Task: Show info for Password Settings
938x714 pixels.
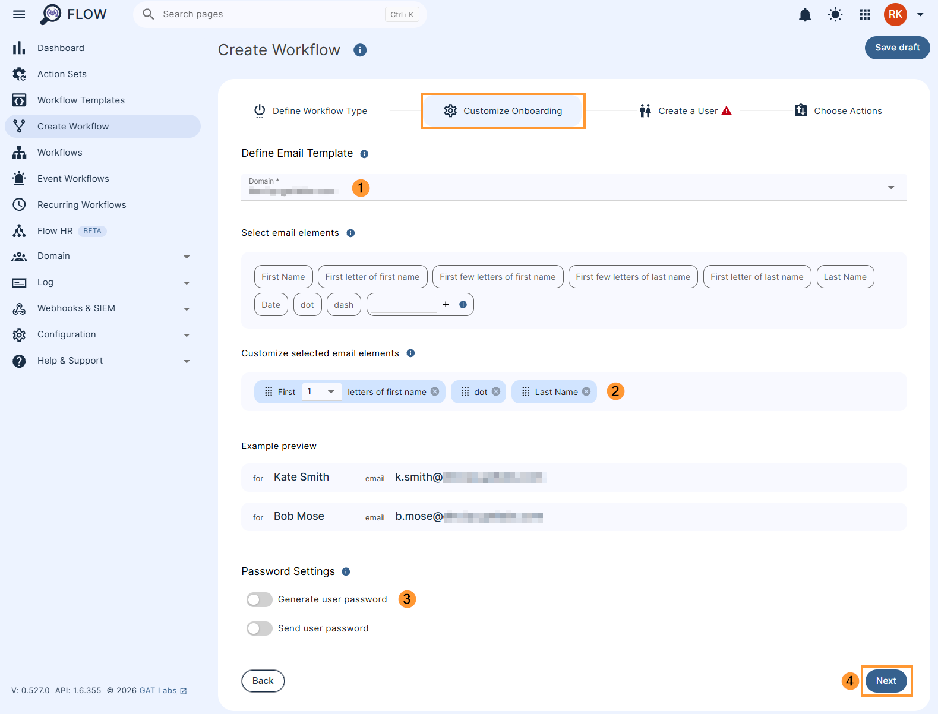Action: point(346,571)
